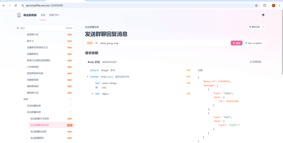
Task: Click the pink 调试 debug button
Action: (236, 43)
